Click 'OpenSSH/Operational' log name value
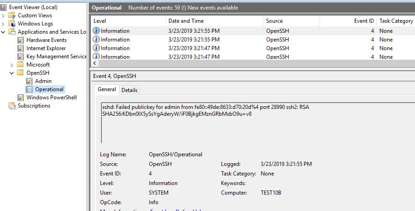The width and height of the screenshot is (415, 211). tap(175, 154)
